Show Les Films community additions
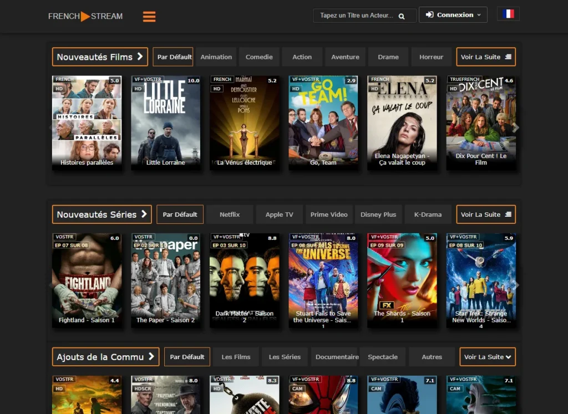The width and height of the screenshot is (568, 414). click(236, 357)
